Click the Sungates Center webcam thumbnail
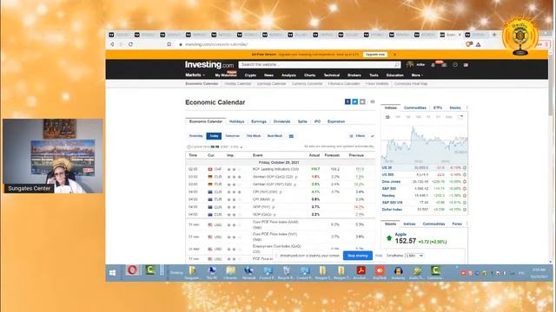The height and width of the screenshot is (312, 556). [x=53, y=156]
